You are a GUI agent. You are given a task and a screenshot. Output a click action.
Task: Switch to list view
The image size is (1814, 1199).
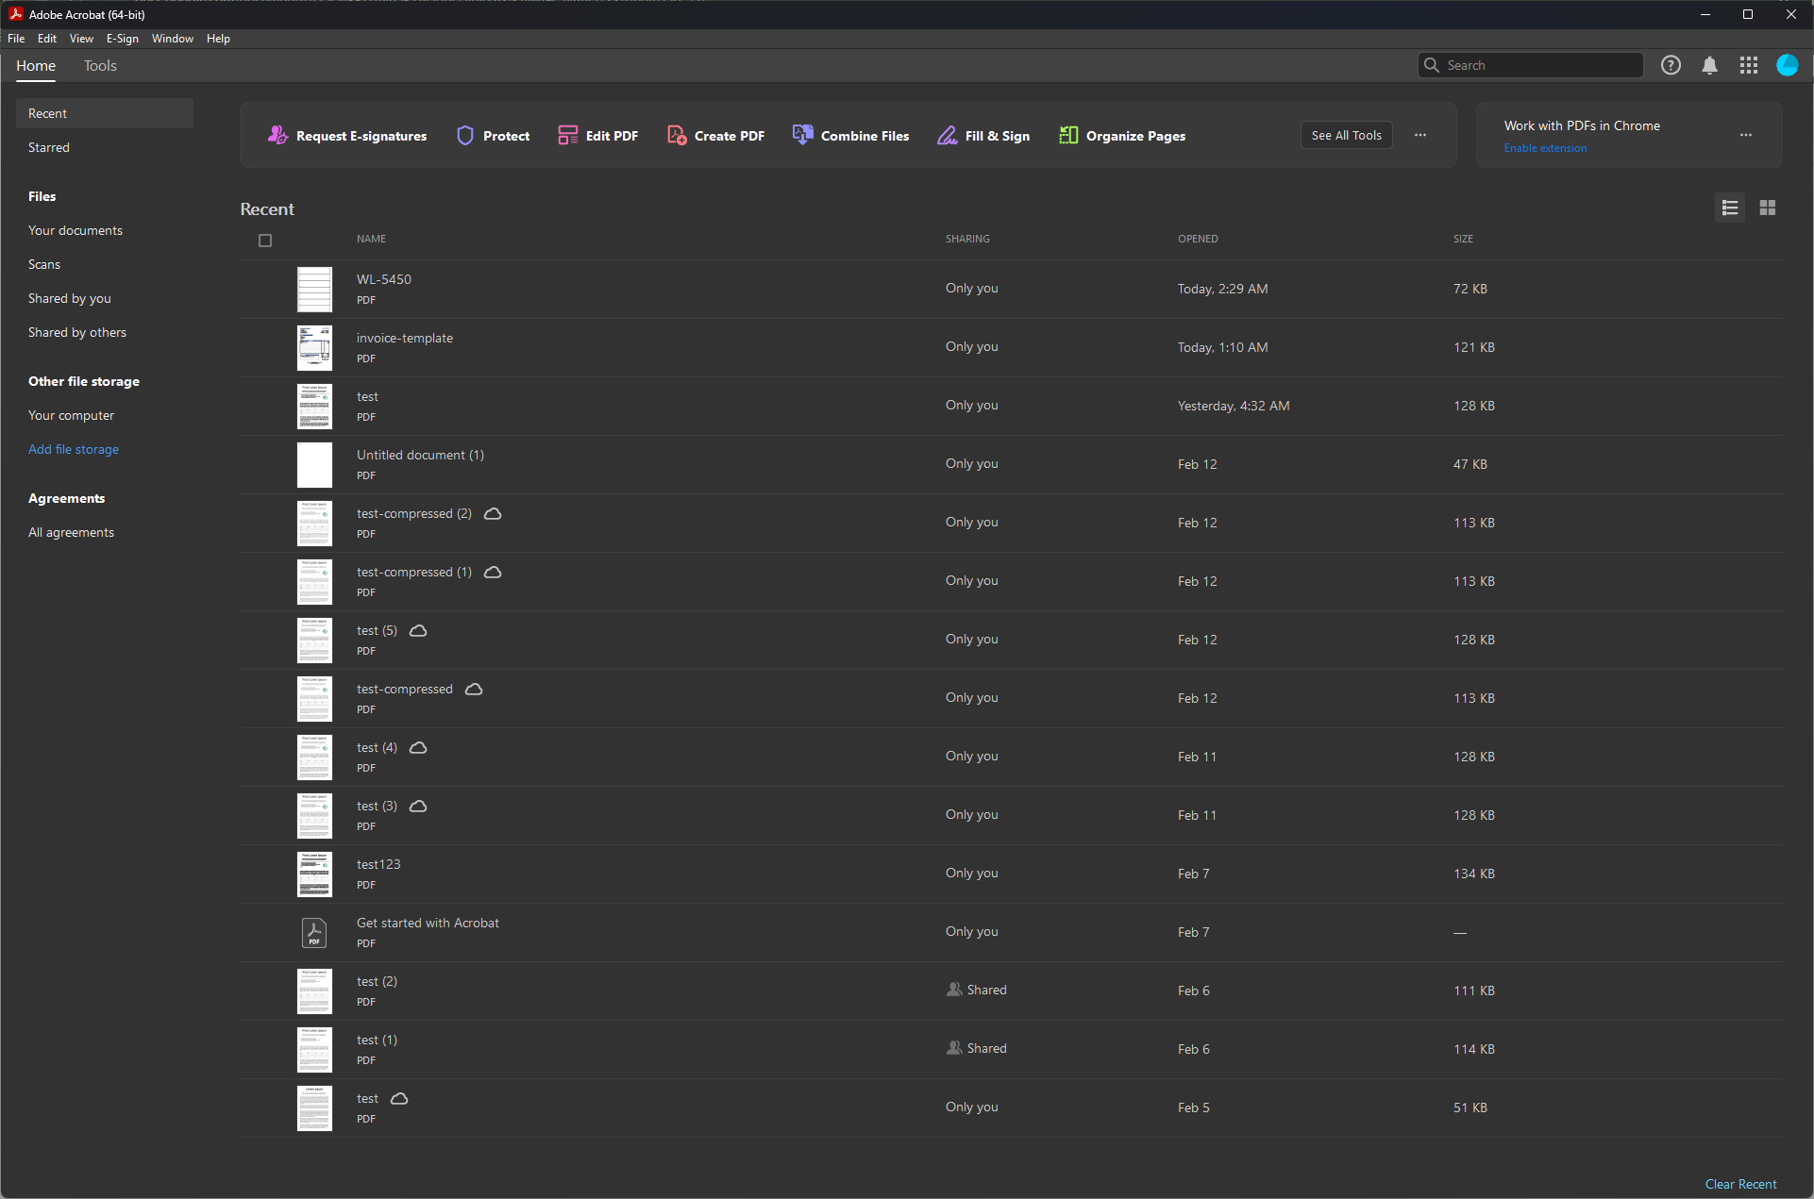[x=1730, y=208]
